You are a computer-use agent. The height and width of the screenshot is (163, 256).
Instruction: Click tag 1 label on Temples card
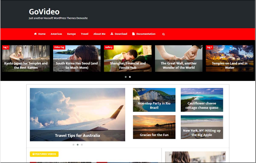click(209, 47)
